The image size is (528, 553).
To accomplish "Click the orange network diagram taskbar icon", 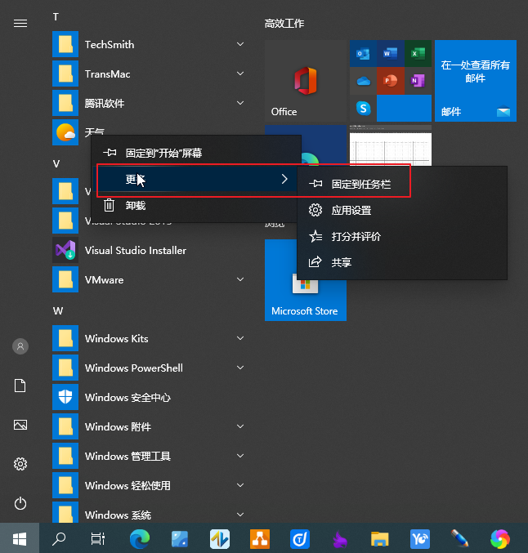I will click(260, 539).
